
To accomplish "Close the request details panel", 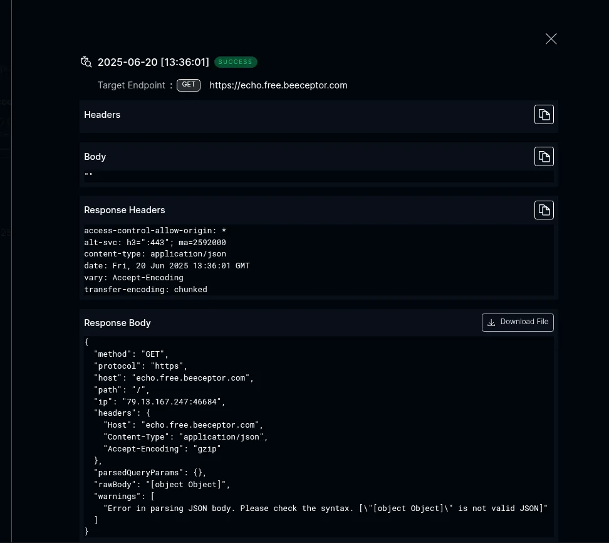I will tap(551, 39).
